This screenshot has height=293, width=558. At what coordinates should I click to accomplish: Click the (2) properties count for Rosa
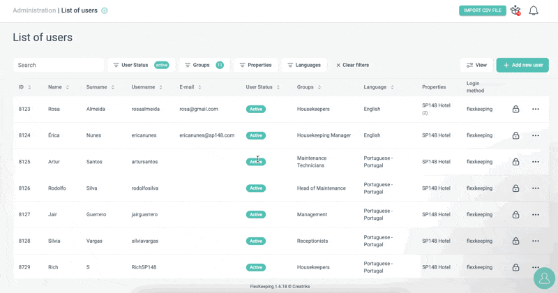tap(425, 113)
